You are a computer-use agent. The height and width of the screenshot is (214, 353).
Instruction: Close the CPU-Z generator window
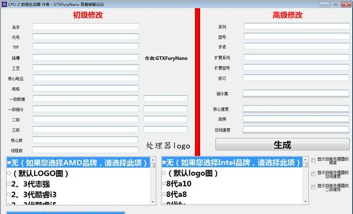coord(346,4)
